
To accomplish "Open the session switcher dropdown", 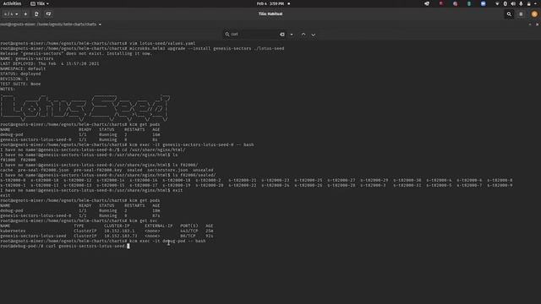I will coord(11,14).
